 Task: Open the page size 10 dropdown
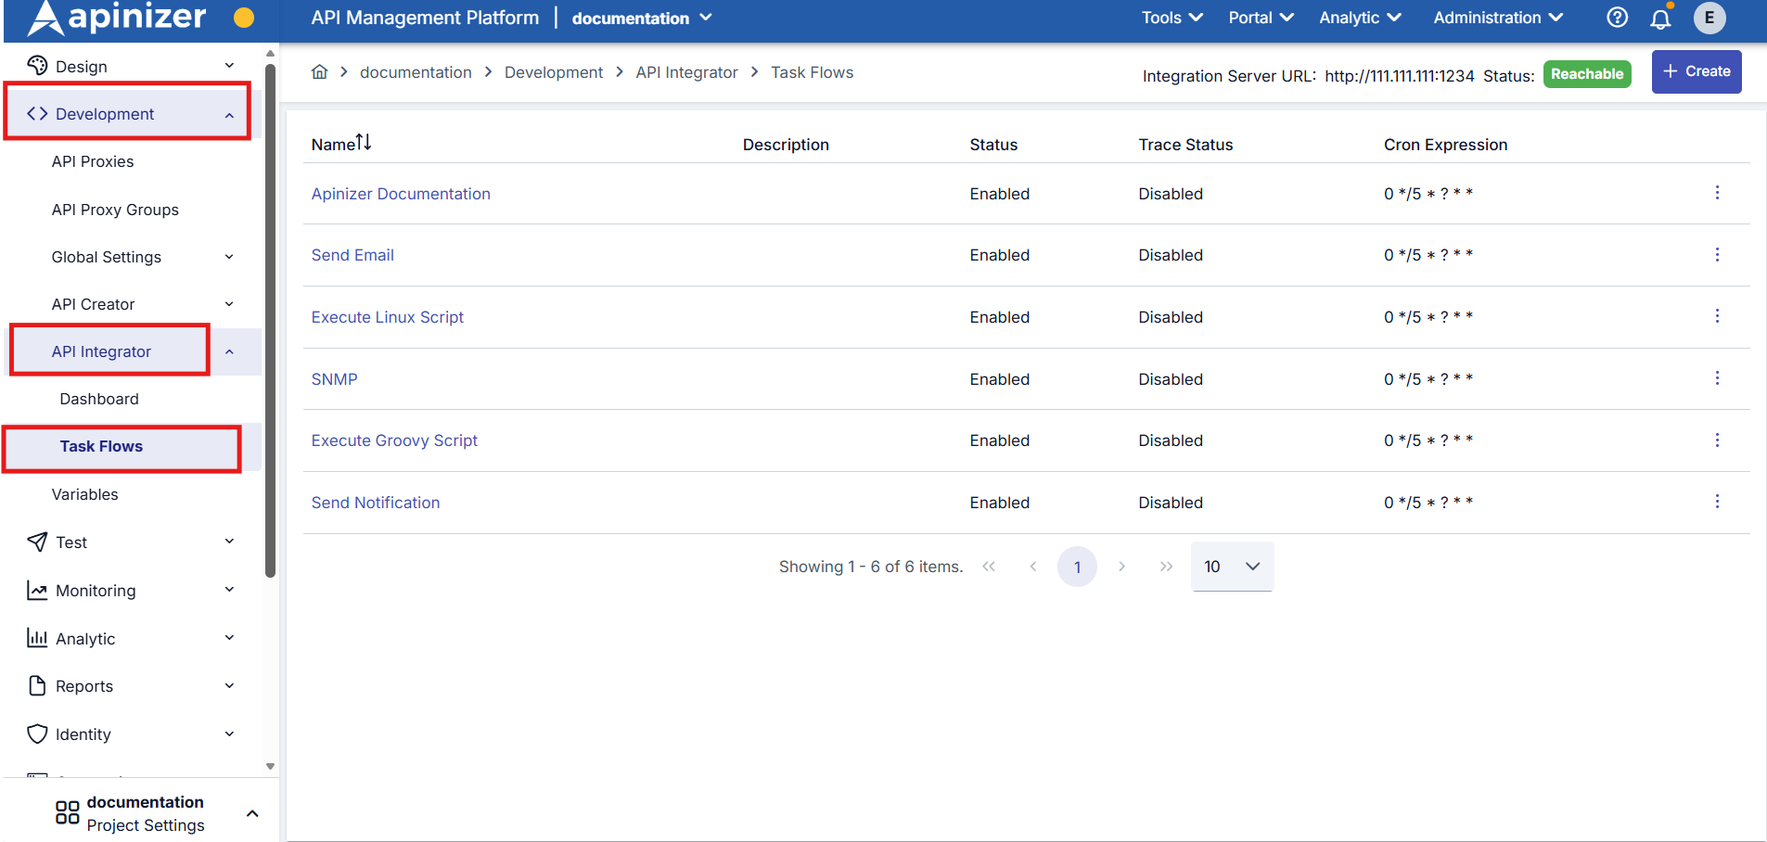(1231, 566)
